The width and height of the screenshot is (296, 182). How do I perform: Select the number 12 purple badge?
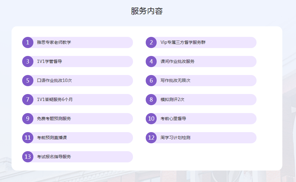pos(151,138)
